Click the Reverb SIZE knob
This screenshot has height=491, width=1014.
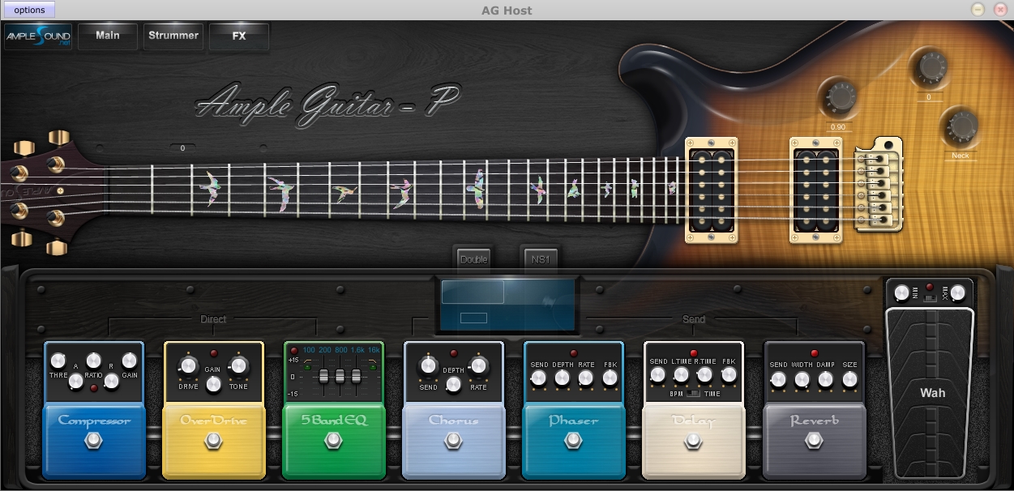coord(850,379)
